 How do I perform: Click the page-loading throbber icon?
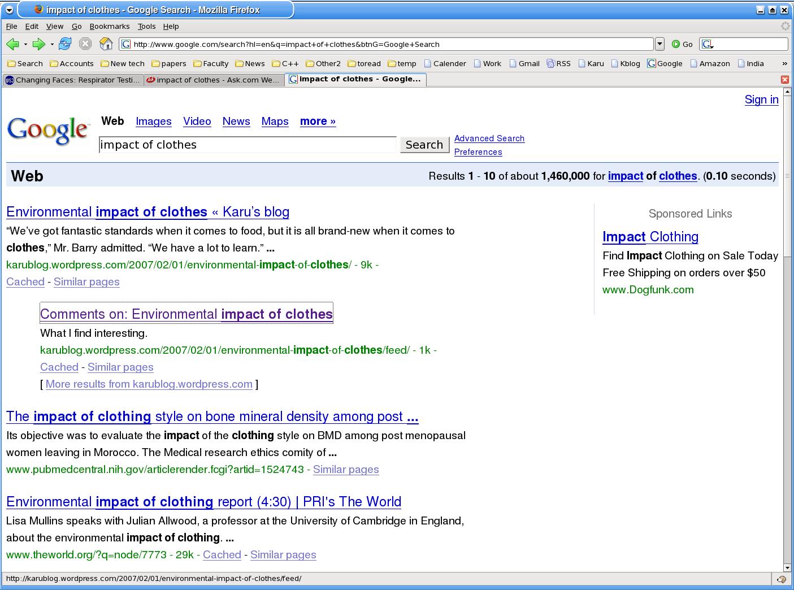pyautogui.click(x=785, y=26)
